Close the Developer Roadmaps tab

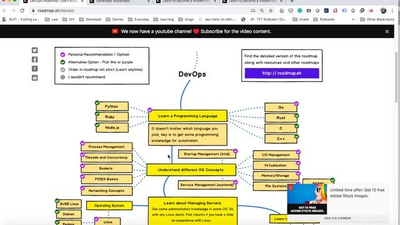coord(149,1)
